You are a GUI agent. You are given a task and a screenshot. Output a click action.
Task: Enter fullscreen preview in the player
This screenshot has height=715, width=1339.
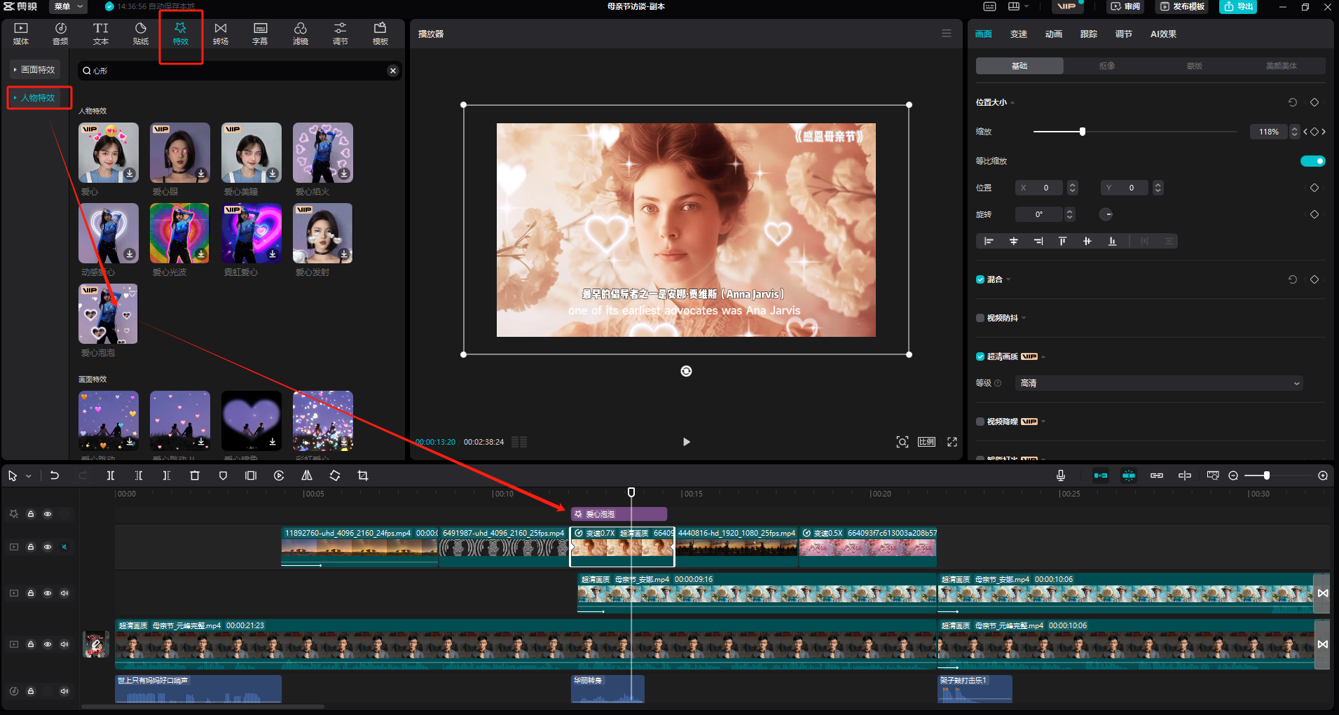[952, 442]
